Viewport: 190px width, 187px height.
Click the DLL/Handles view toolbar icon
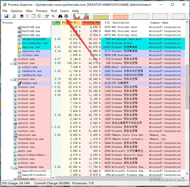pos(39,16)
